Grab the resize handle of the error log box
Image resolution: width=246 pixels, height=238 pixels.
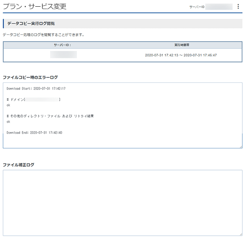coord(241,147)
